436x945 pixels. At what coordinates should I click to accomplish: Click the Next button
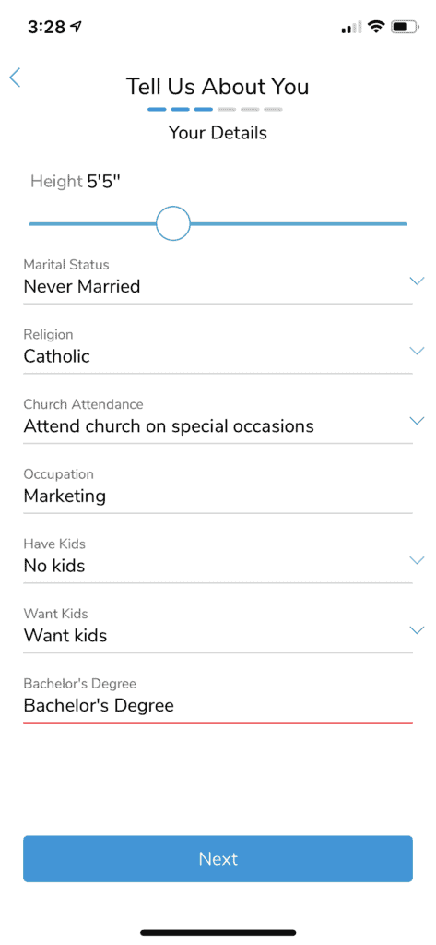218,859
